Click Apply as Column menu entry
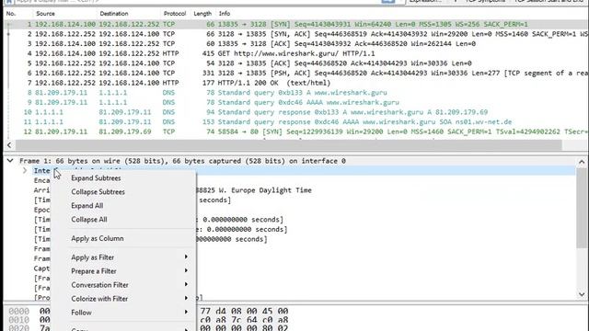 tap(98, 239)
